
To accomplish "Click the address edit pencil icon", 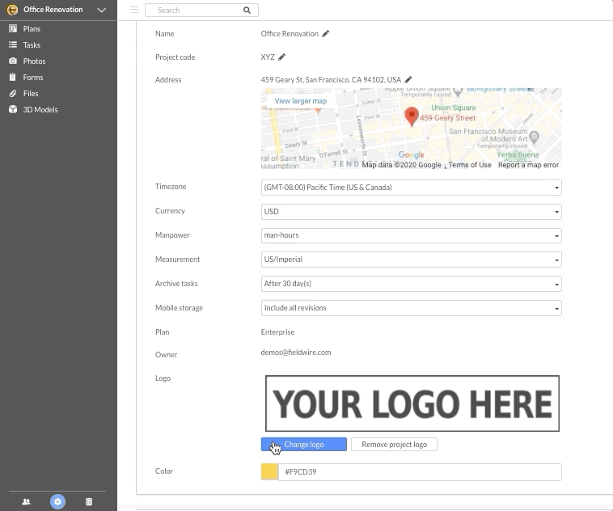I will [408, 80].
